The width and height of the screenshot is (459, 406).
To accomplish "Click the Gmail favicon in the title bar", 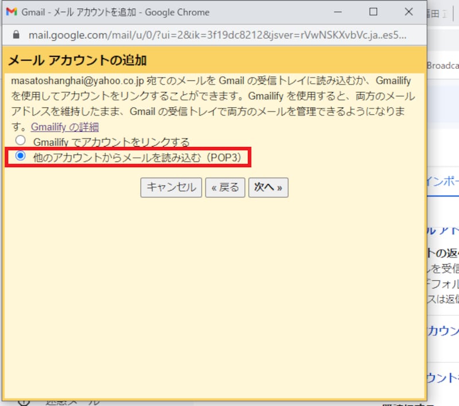I will coord(11,12).
